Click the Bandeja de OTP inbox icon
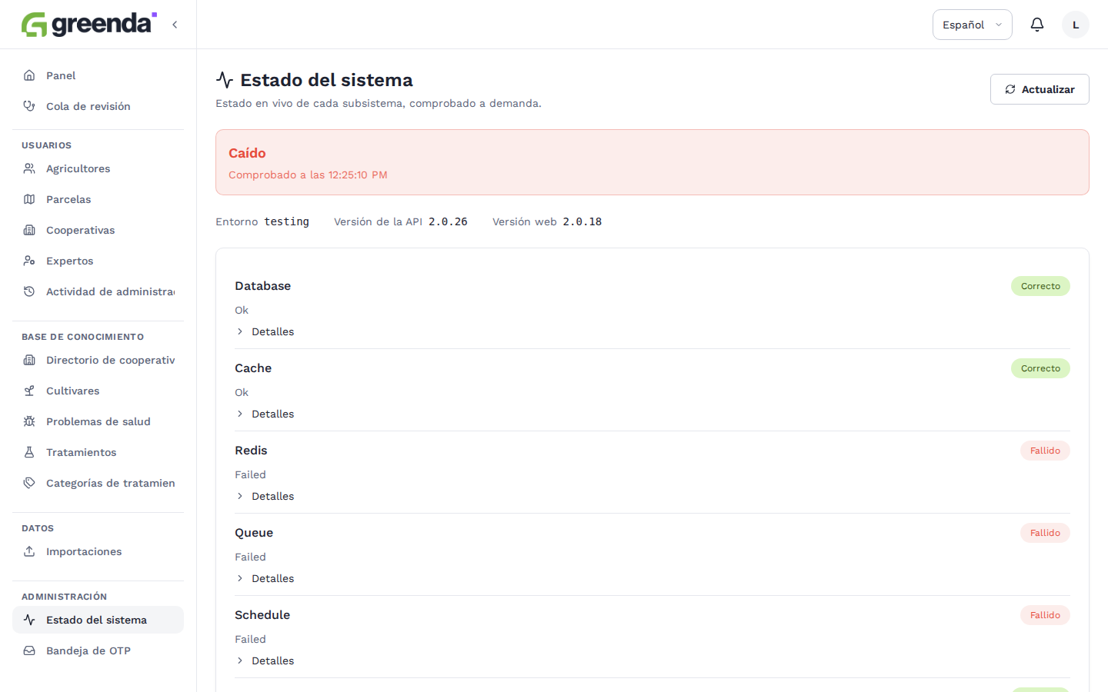 [x=29, y=650]
